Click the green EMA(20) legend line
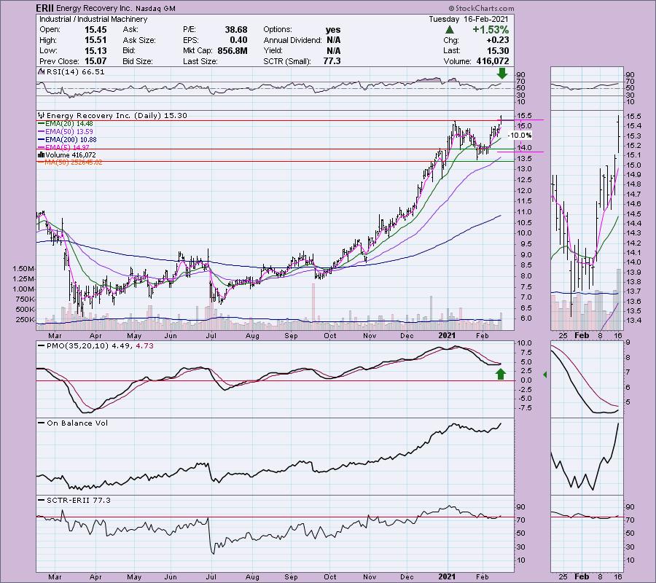Image resolution: width=656 pixels, height=583 pixels. click(x=41, y=124)
